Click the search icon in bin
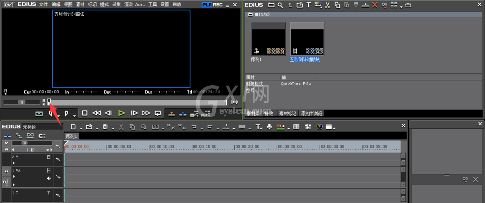The width and height of the screenshot is (485, 203). click(280, 5)
